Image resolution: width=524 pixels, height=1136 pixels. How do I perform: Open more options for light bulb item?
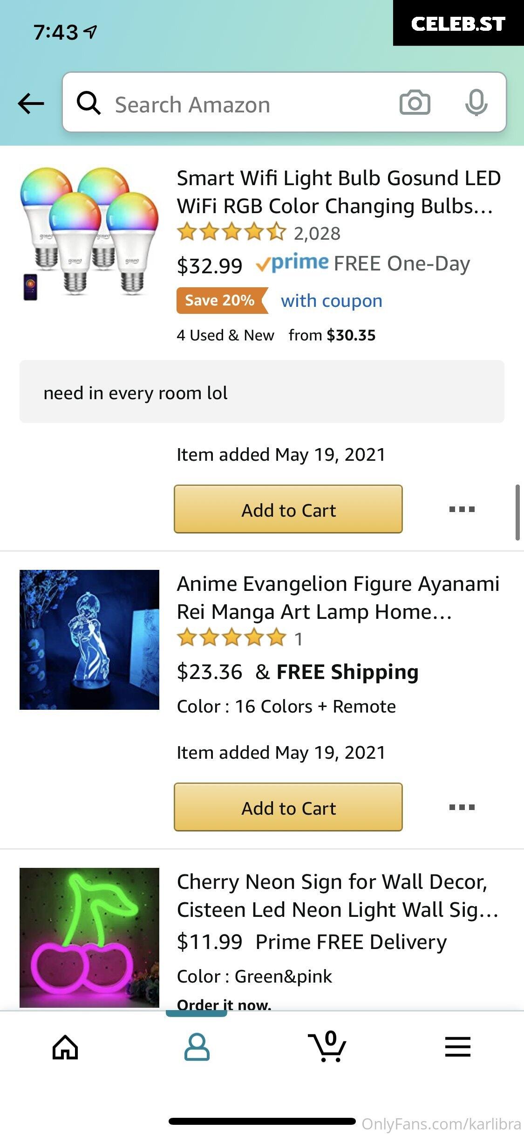(462, 509)
